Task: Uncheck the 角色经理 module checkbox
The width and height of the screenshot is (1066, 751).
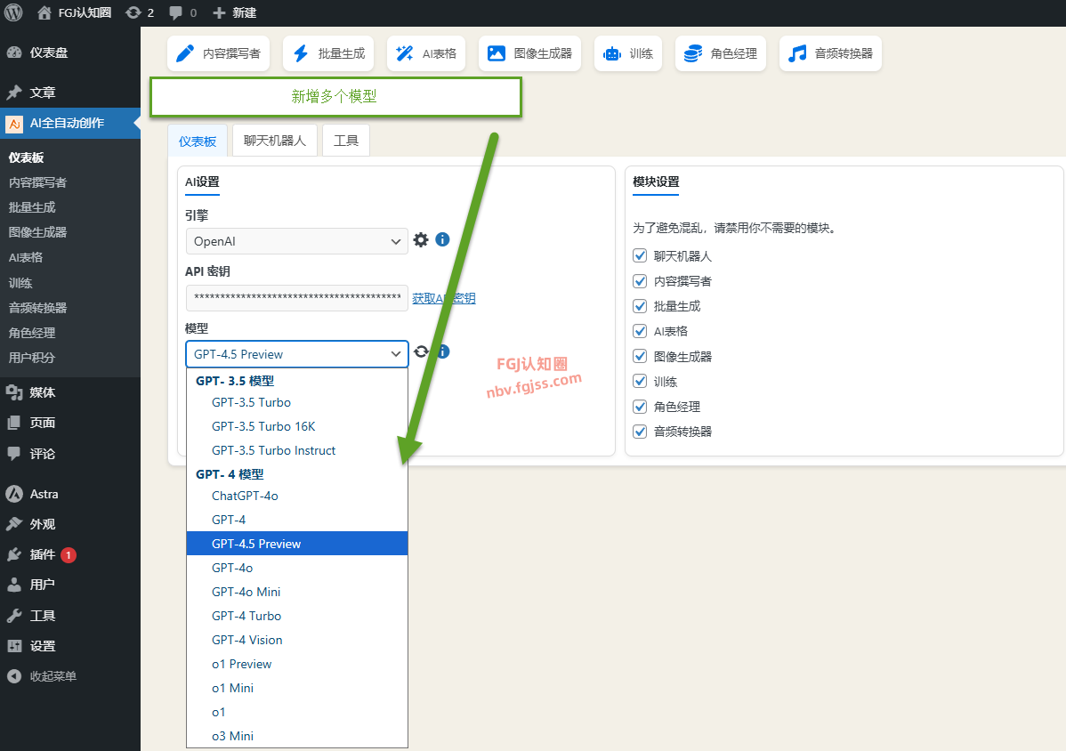Action: (640, 407)
